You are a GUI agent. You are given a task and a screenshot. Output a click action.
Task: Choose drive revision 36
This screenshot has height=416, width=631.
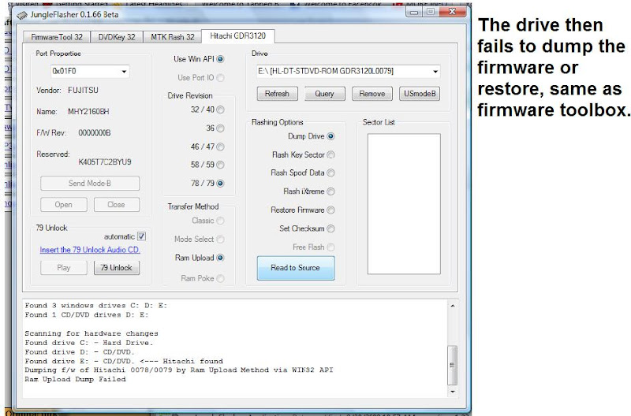[x=220, y=128]
